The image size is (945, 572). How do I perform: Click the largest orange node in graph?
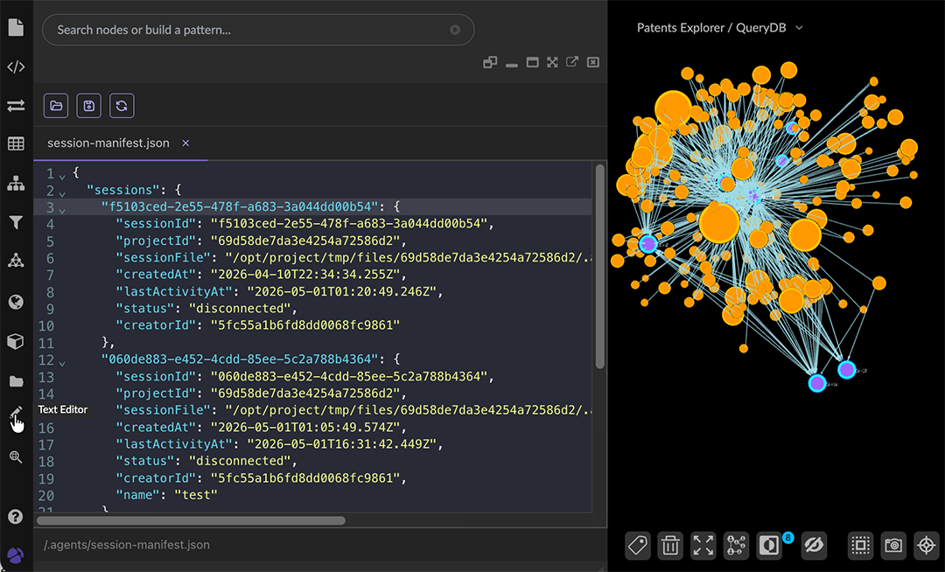(x=719, y=223)
